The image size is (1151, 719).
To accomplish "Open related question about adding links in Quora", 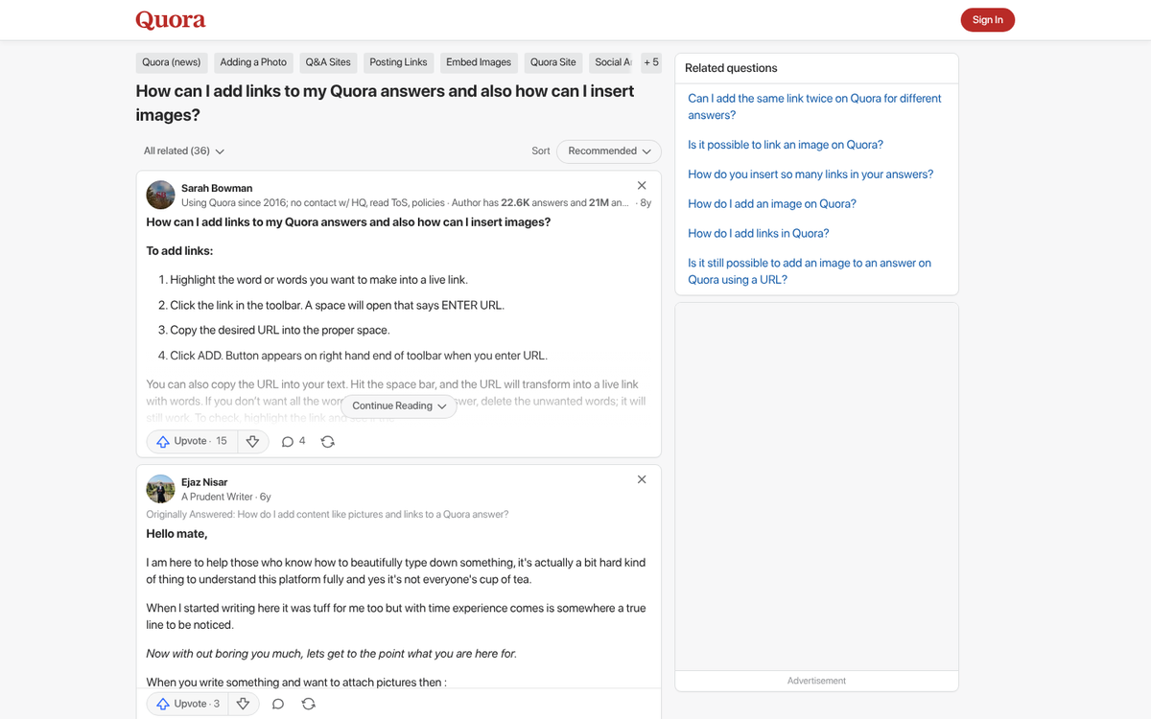I will point(758,232).
